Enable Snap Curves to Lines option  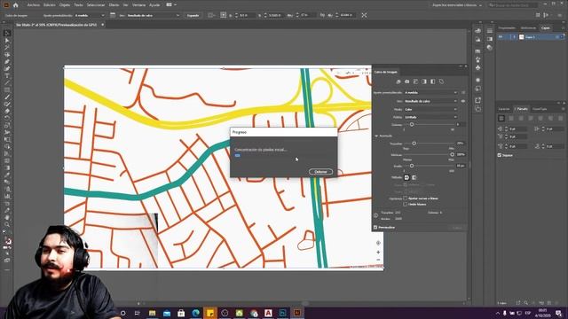click(406, 198)
